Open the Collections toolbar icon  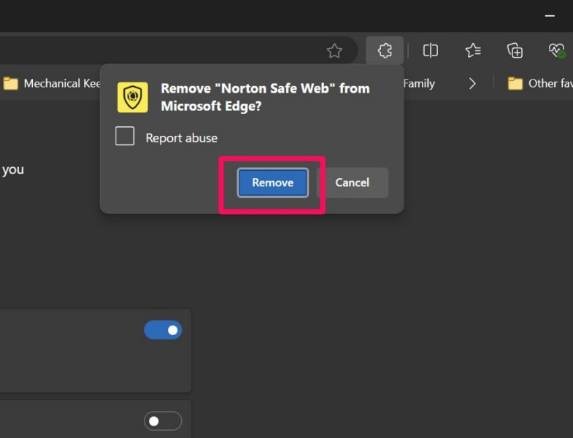point(515,50)
